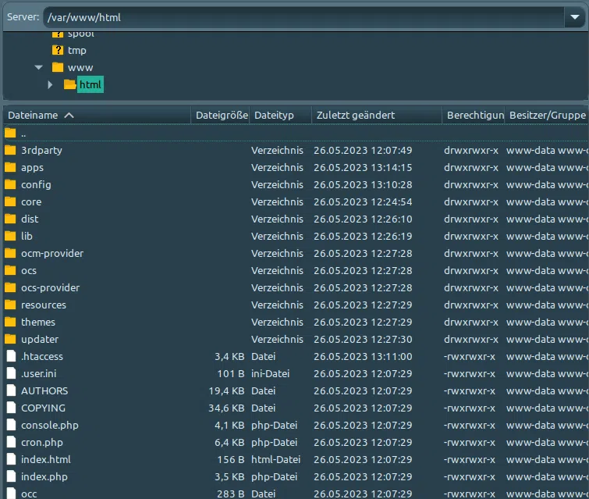The image size is (589, 499).
Task: Click the 13:14:15 timestamp of apps
Action: [391, 168]
